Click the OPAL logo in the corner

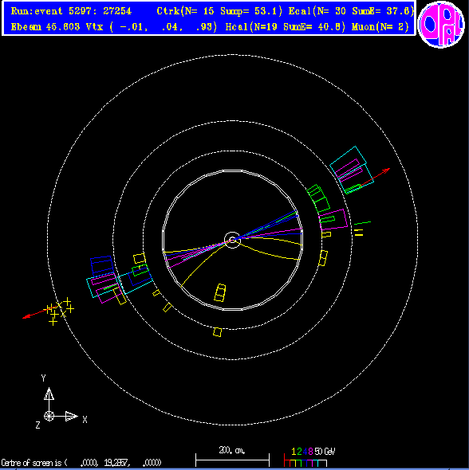(441, 25)
